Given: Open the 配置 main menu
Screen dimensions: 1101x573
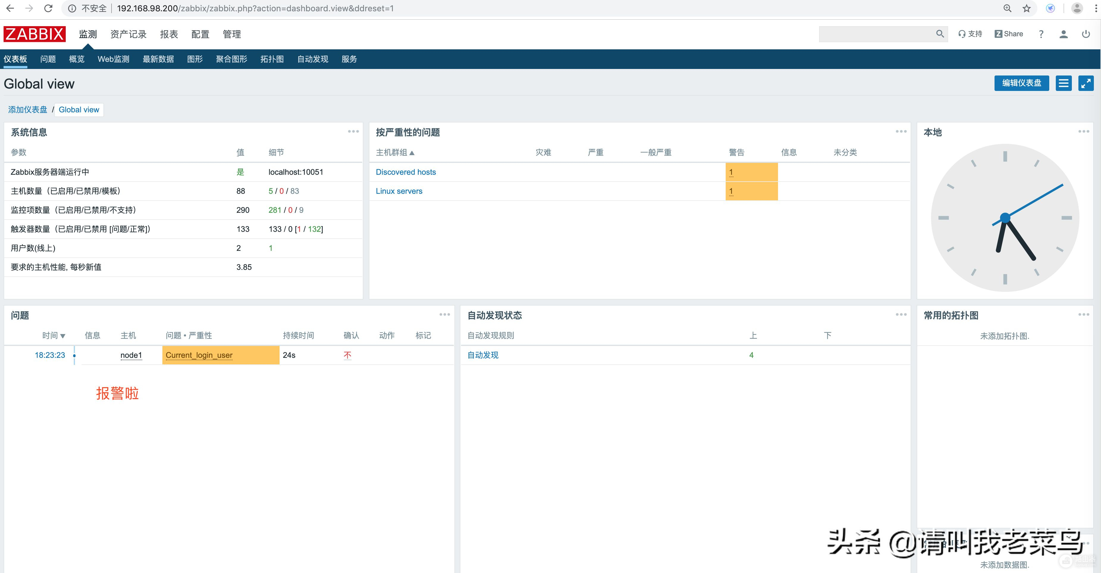Looking at the screenshot, I should coord(200,34).
